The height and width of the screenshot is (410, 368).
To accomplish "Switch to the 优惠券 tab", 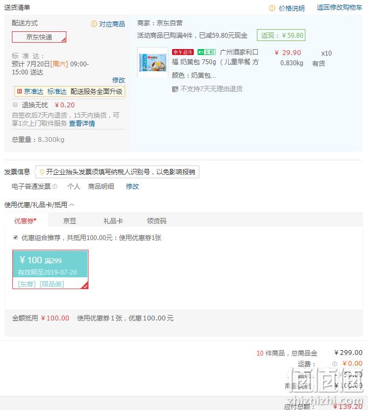I will [x=25, y=221].
